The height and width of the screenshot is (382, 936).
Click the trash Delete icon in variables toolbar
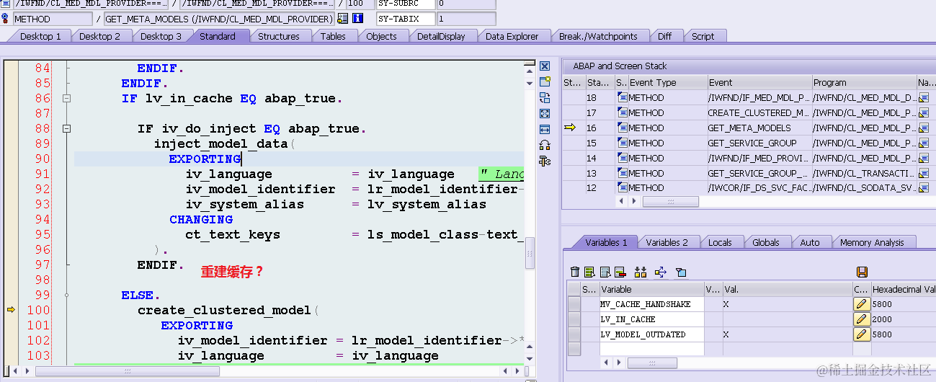tap(575, 272)
